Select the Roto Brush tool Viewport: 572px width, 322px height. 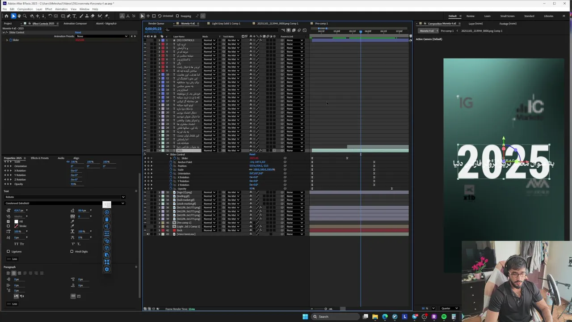99,16
